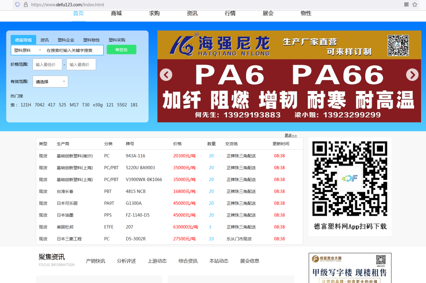Image resolution: width=426 pixels, height=283 pixels.
Task: Open the 有效范围 请选择 dropdown
Action: (x=50, y=82)
